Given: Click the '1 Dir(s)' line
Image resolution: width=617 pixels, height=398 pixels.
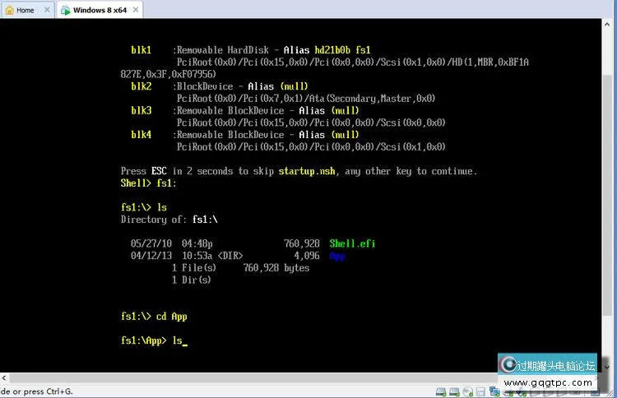Looking at the screenshot, I should [x=191, y=280].
